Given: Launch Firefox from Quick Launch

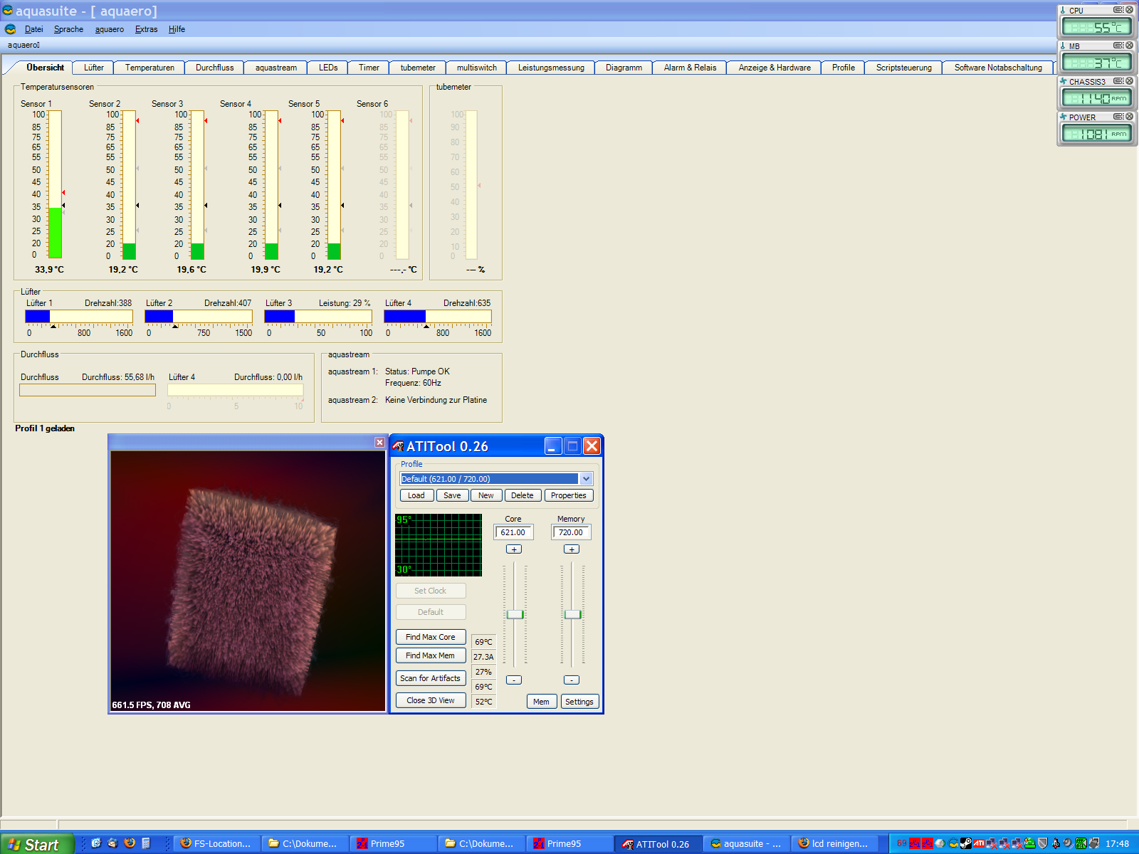Looking at the screenshot, I should click(x=130, y=843).
